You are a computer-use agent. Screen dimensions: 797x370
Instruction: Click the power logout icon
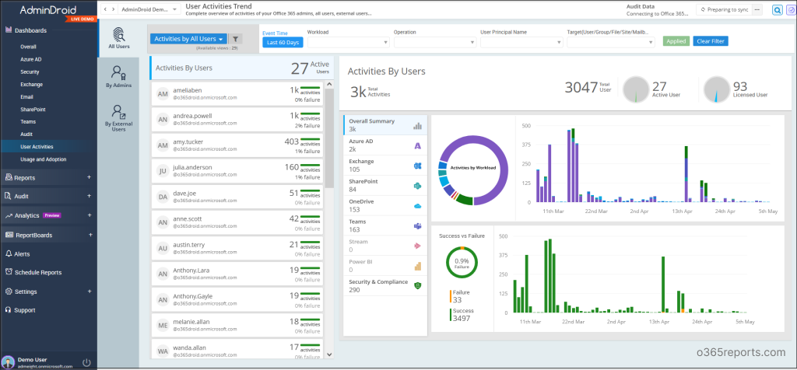tap(86, 362)
